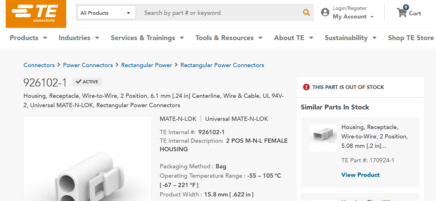Viewport: 436px width, 201px height.
Task: Navigate to Connectors breadcrumb link
Action: pos(39,65)
